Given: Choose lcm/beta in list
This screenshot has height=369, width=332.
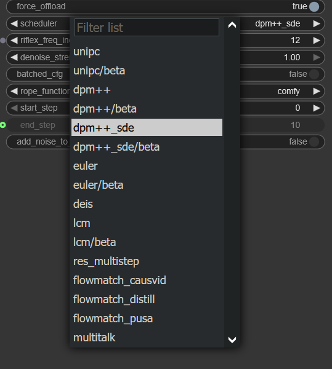Looking at the screenshot, I should [x=147, y=242].
